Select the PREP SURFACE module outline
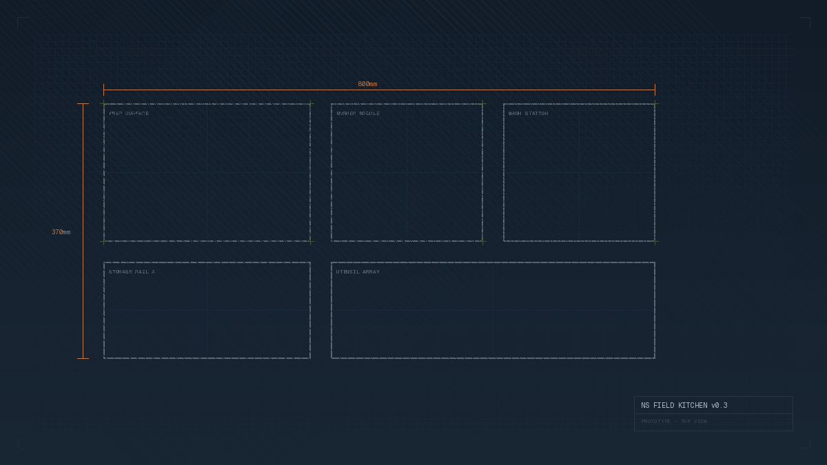827x465 pixels. click(207, 172)
